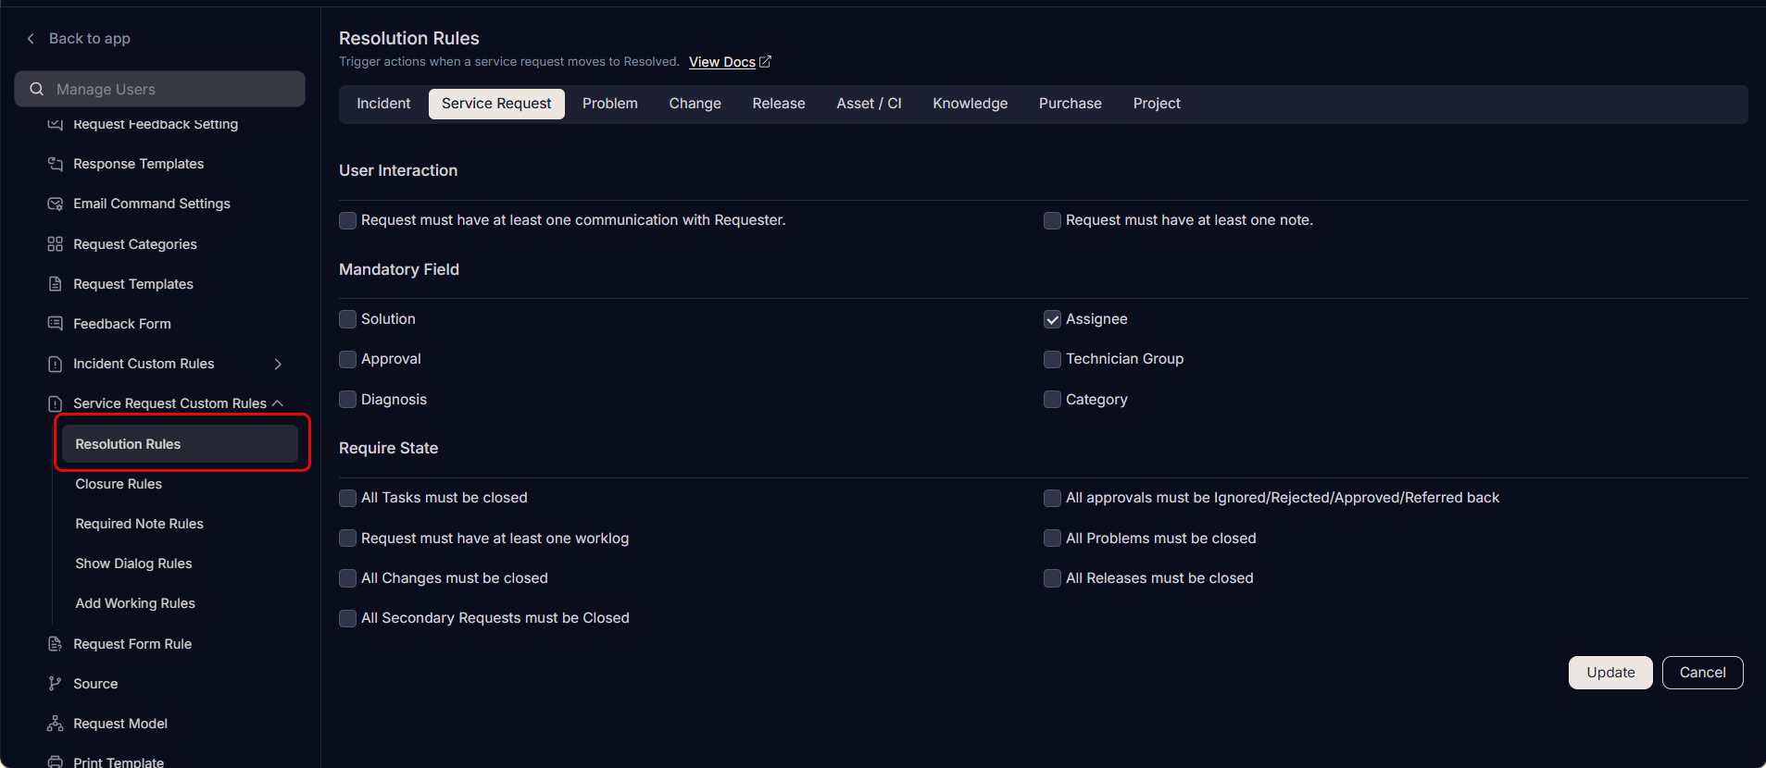This screenshot has height=768, width=1766.
Task: Tick the Solution mandatory field checkbox
Action: tap(347, 319)
